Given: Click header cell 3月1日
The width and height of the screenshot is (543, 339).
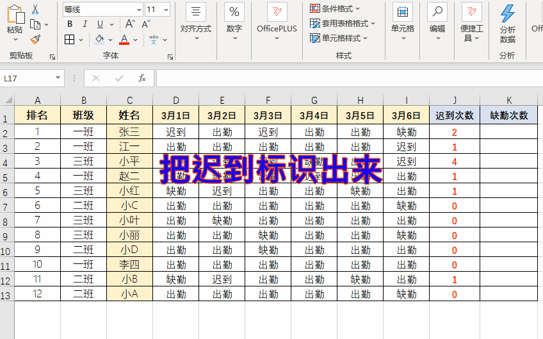Looking at the screenshot, I should click(x=176, y=115).
